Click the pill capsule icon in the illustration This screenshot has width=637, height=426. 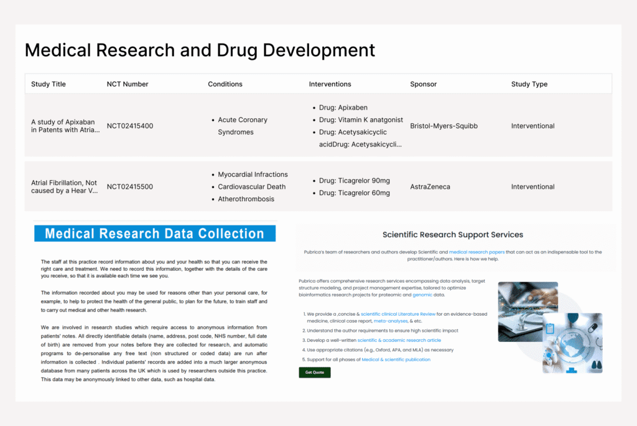point(593,327)
